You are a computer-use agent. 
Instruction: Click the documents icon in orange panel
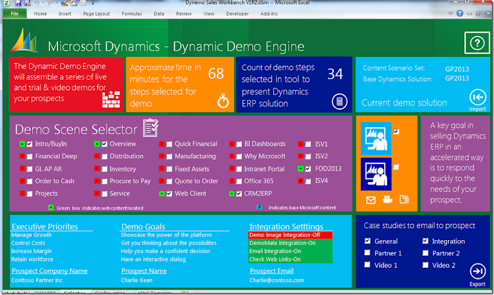(x=404, y=199)
